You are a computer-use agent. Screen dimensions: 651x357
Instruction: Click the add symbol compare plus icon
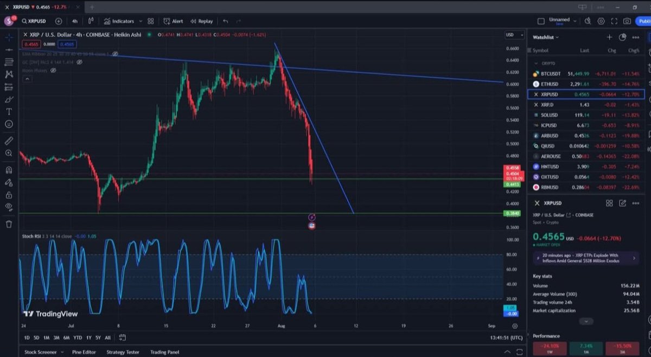click(59, 21)
